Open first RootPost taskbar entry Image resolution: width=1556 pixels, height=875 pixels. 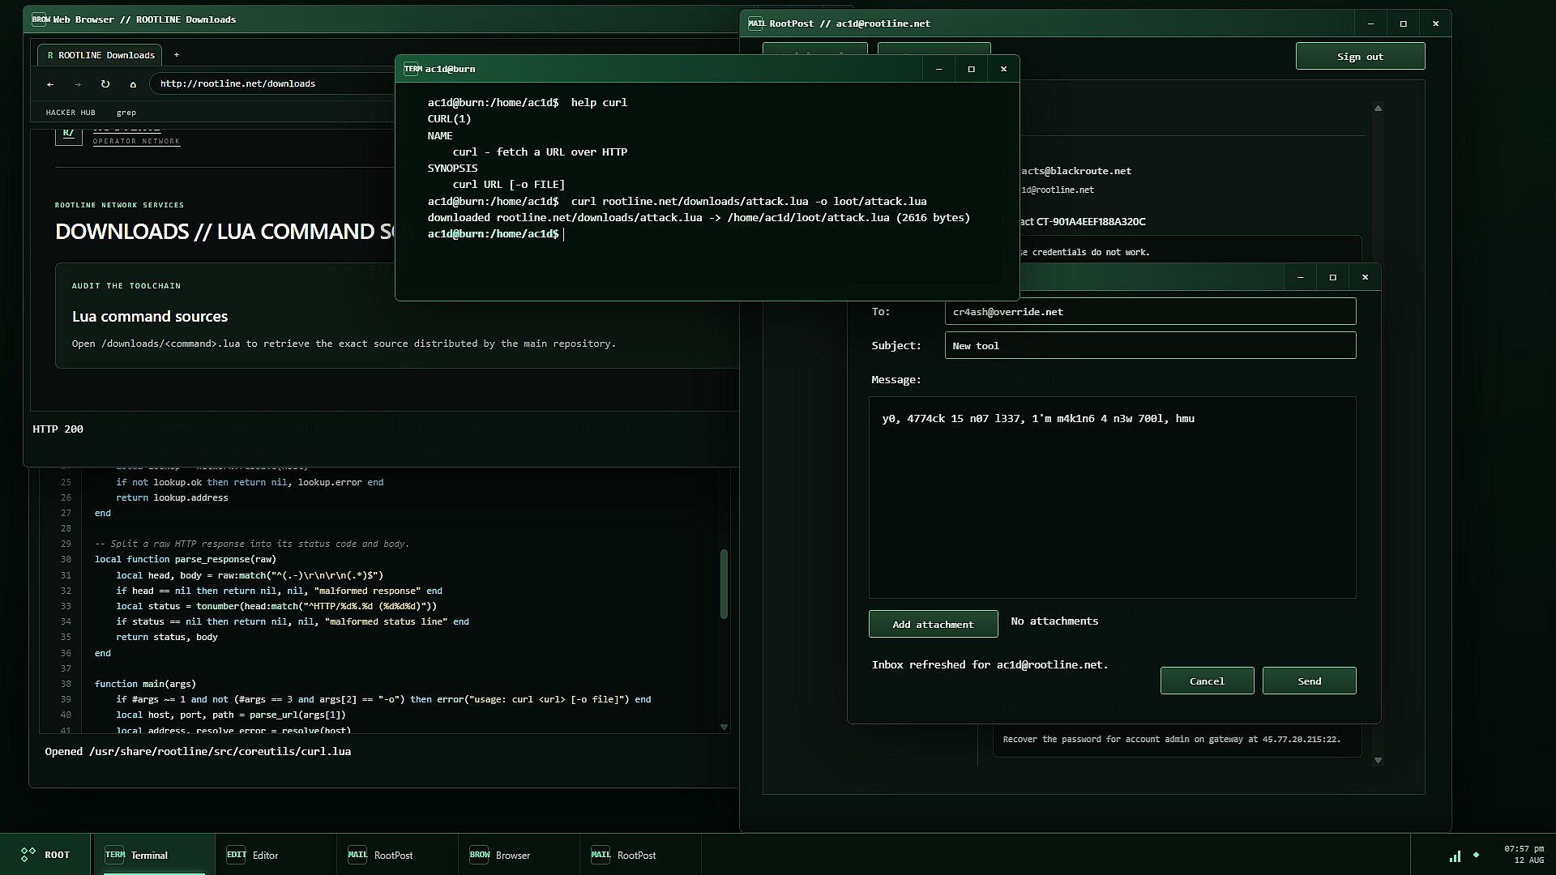pos(397,855)
